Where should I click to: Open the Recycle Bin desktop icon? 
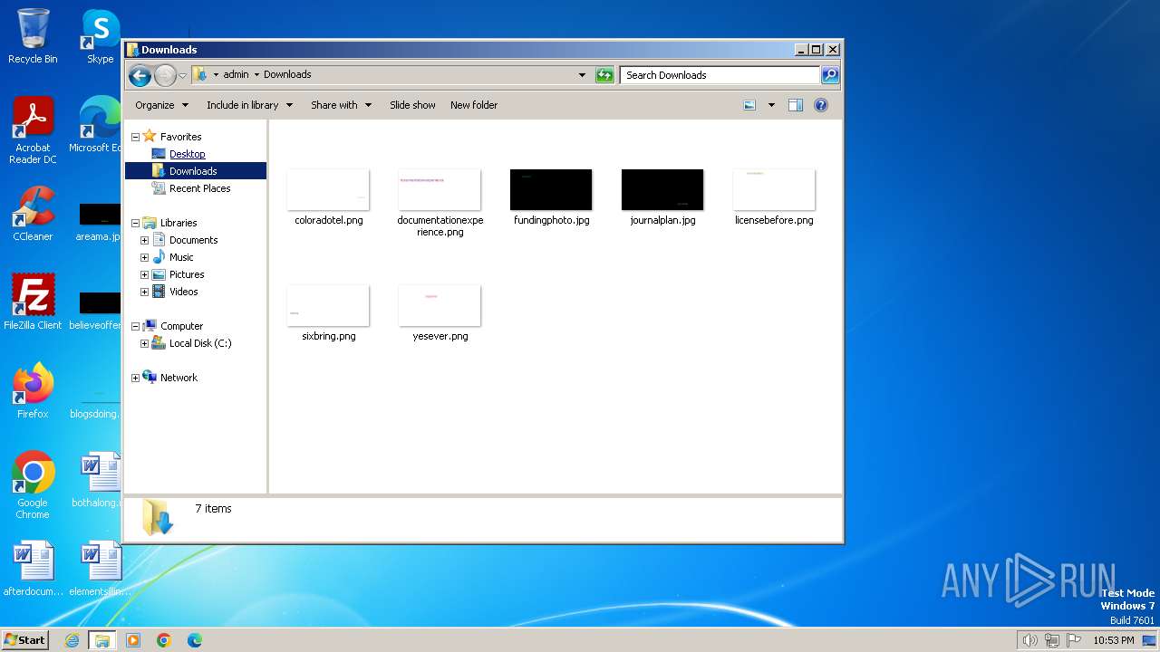(33, 36)
